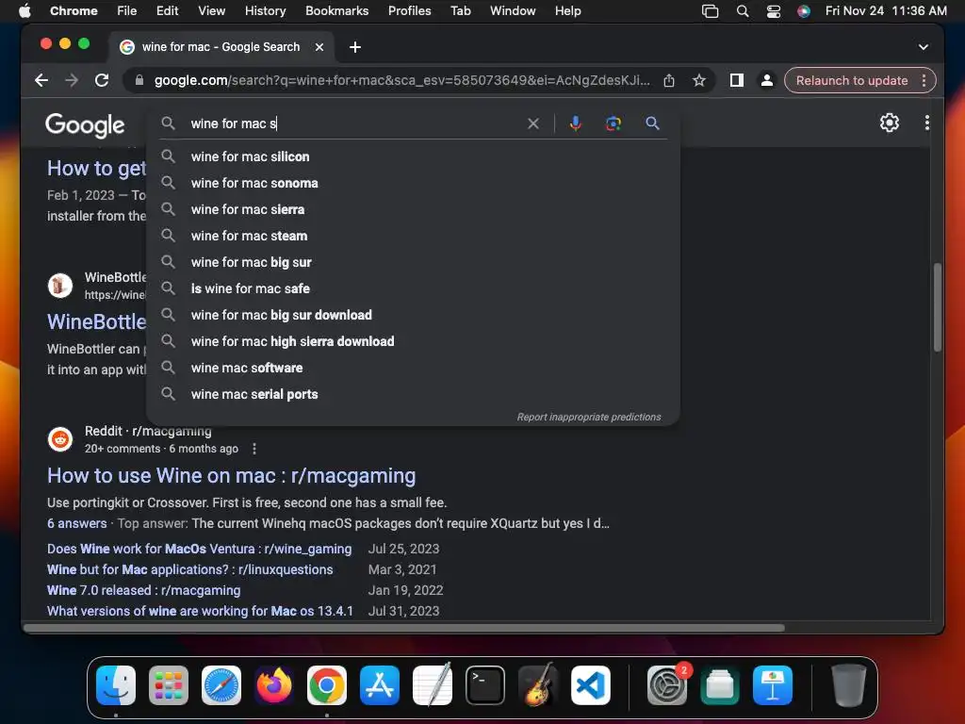Image resolution: width=965 pixels, height=724 pixels.
Task: Select suggestion 'wine for mac silicon'
Action: 413,156
